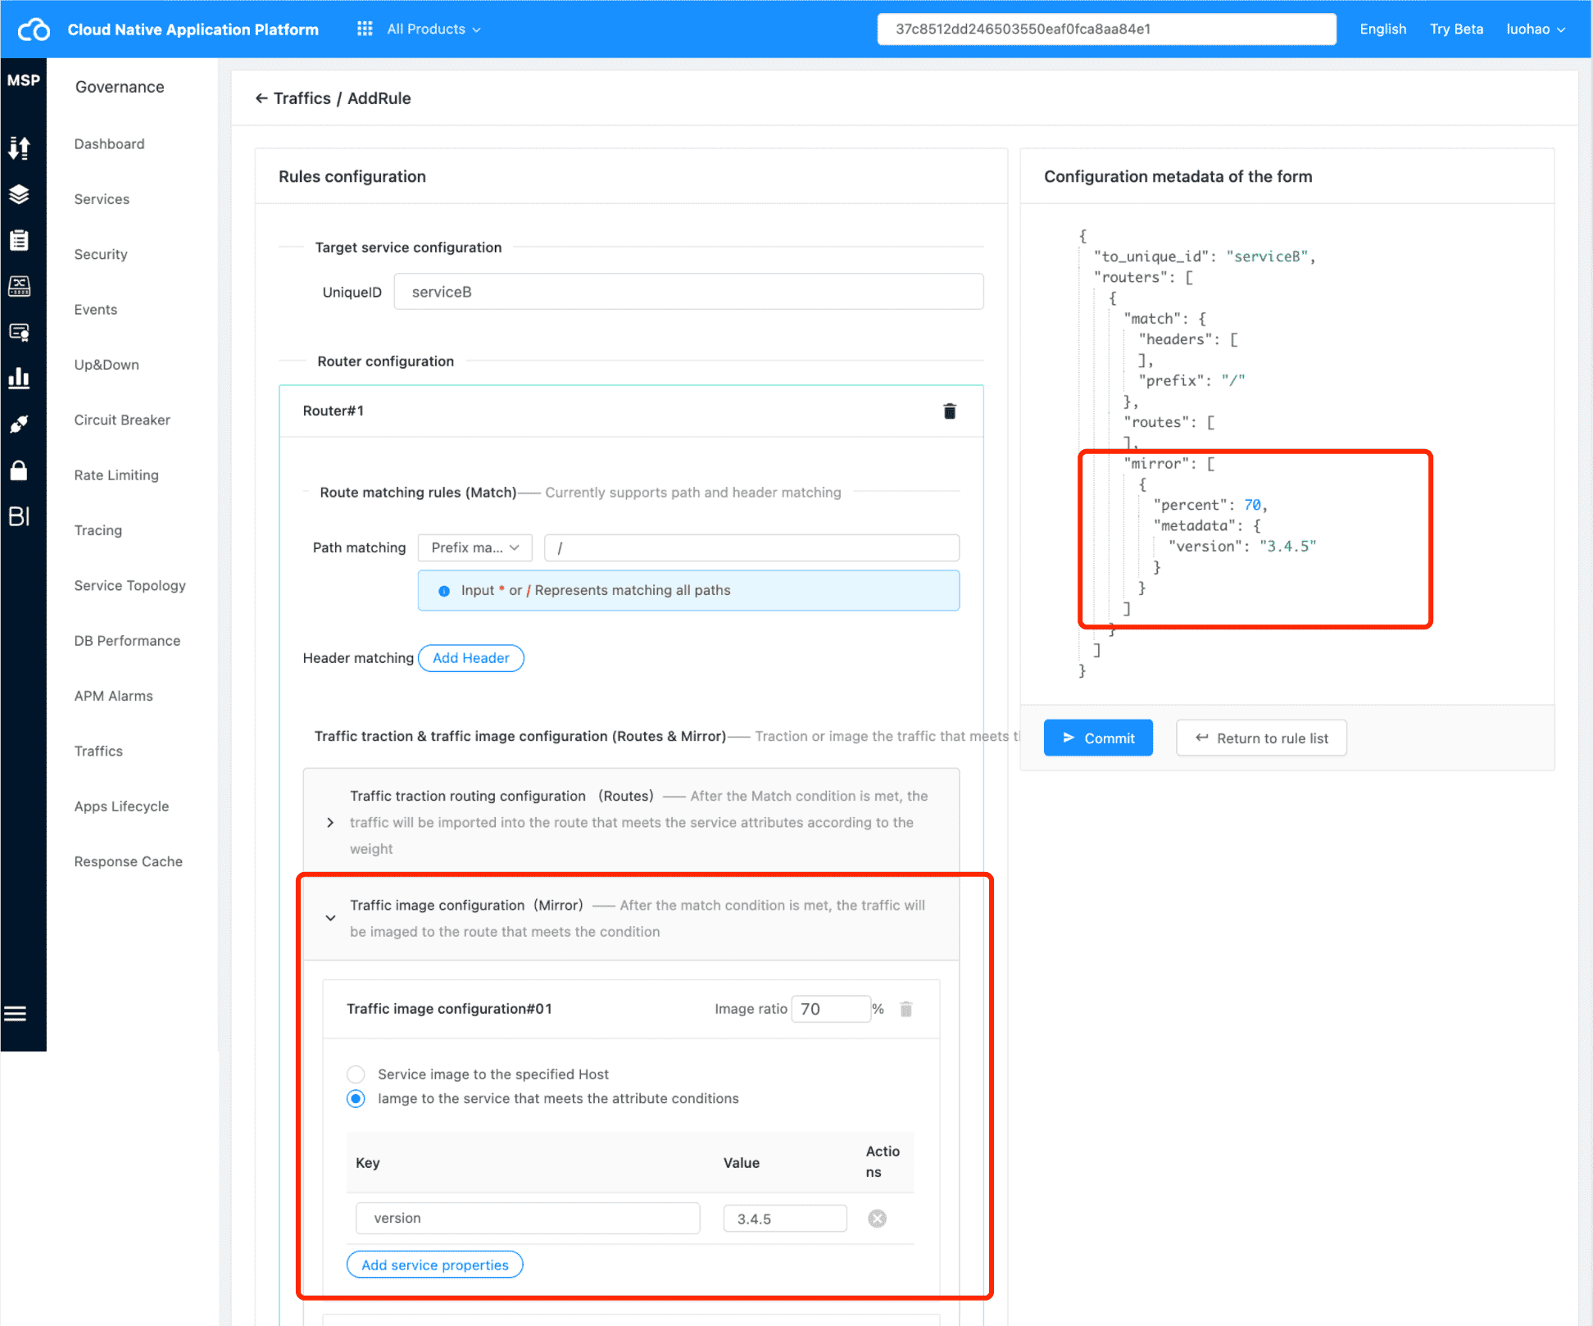Click the Value input containing 3.4.5

point(784,1219)
